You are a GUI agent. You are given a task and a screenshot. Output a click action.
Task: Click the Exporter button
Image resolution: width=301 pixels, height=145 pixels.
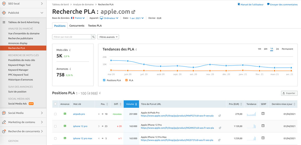pyautogui.click(x=289, y=93)
